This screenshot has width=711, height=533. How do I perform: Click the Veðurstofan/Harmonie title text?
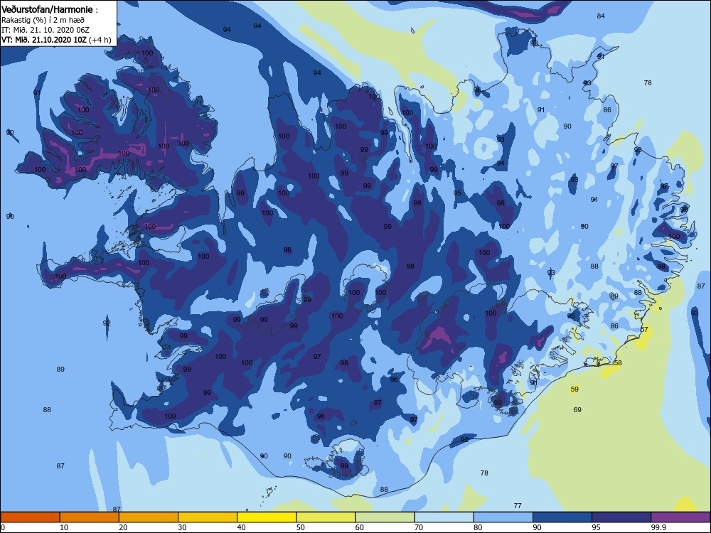coord(47,9)
